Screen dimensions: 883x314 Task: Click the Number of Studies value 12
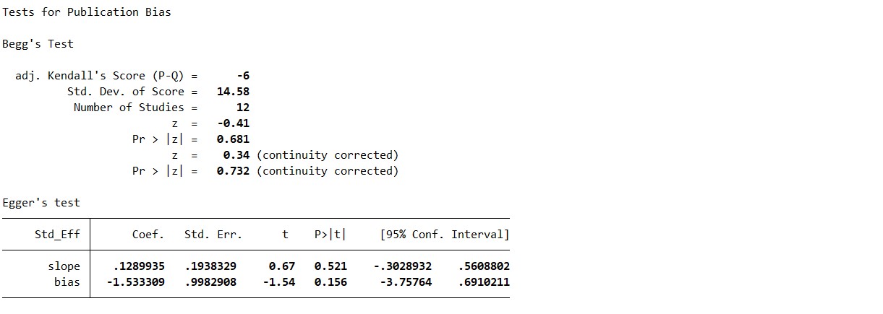(x=243, y=108)
